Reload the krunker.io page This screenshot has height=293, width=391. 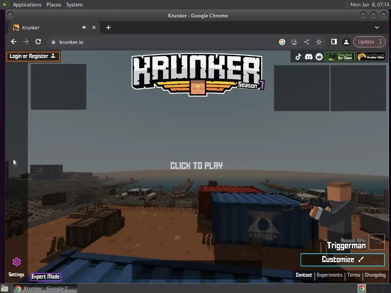[x=38, y=42]
